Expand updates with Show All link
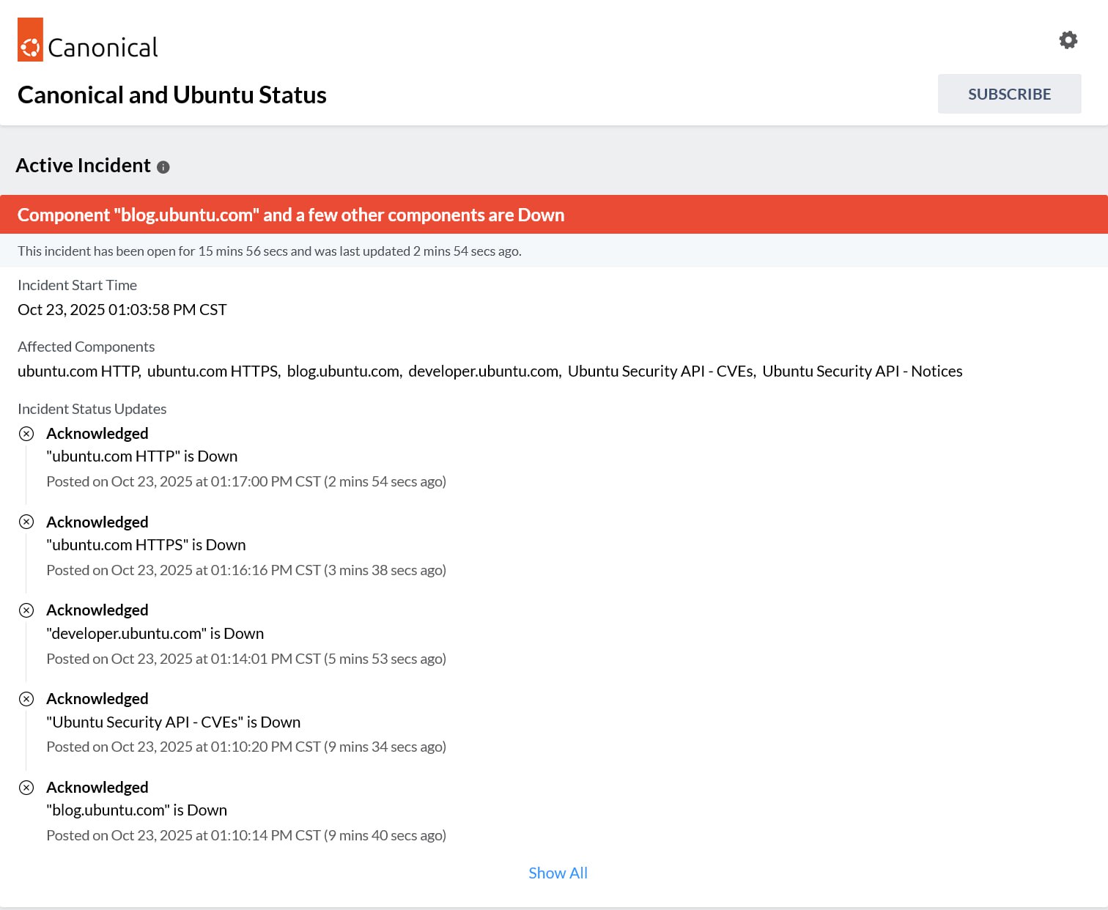Viewport: 1108px width, 910px height. point(558,873)
